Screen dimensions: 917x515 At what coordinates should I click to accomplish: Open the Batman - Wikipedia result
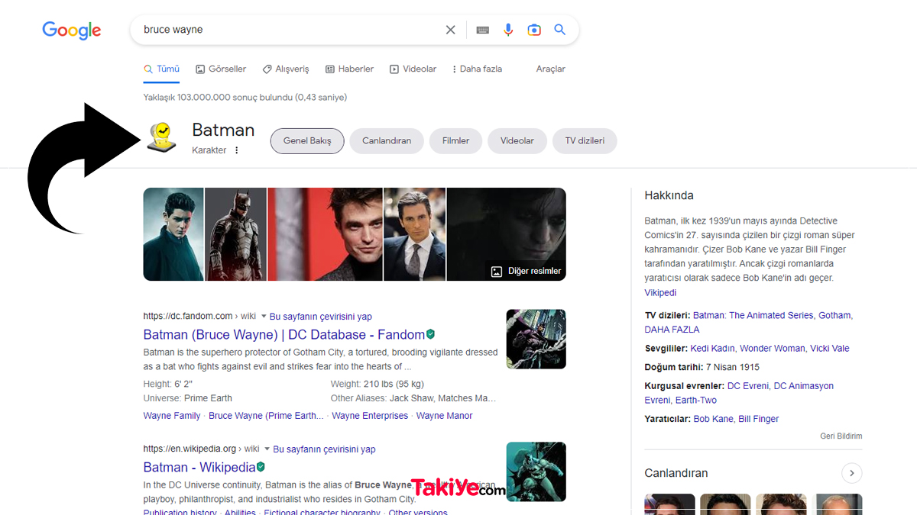(199, 467)
